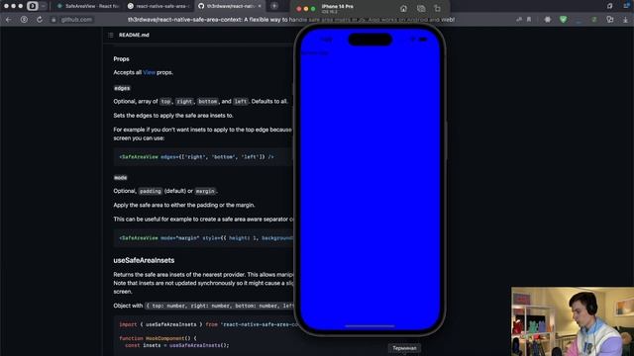
Task: Click 'function HookComponent()' code line
Action: click(x=158, y=338)
